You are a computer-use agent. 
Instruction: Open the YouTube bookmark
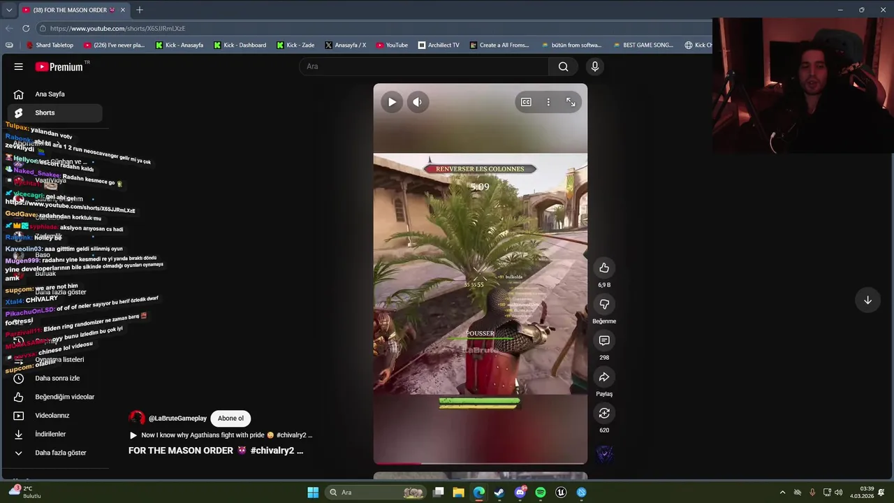pyautogui.click(x=392, y=45)
